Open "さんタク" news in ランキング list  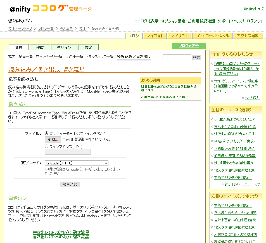click(235, 227)
